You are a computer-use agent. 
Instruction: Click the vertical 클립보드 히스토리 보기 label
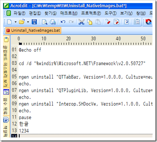5,67
